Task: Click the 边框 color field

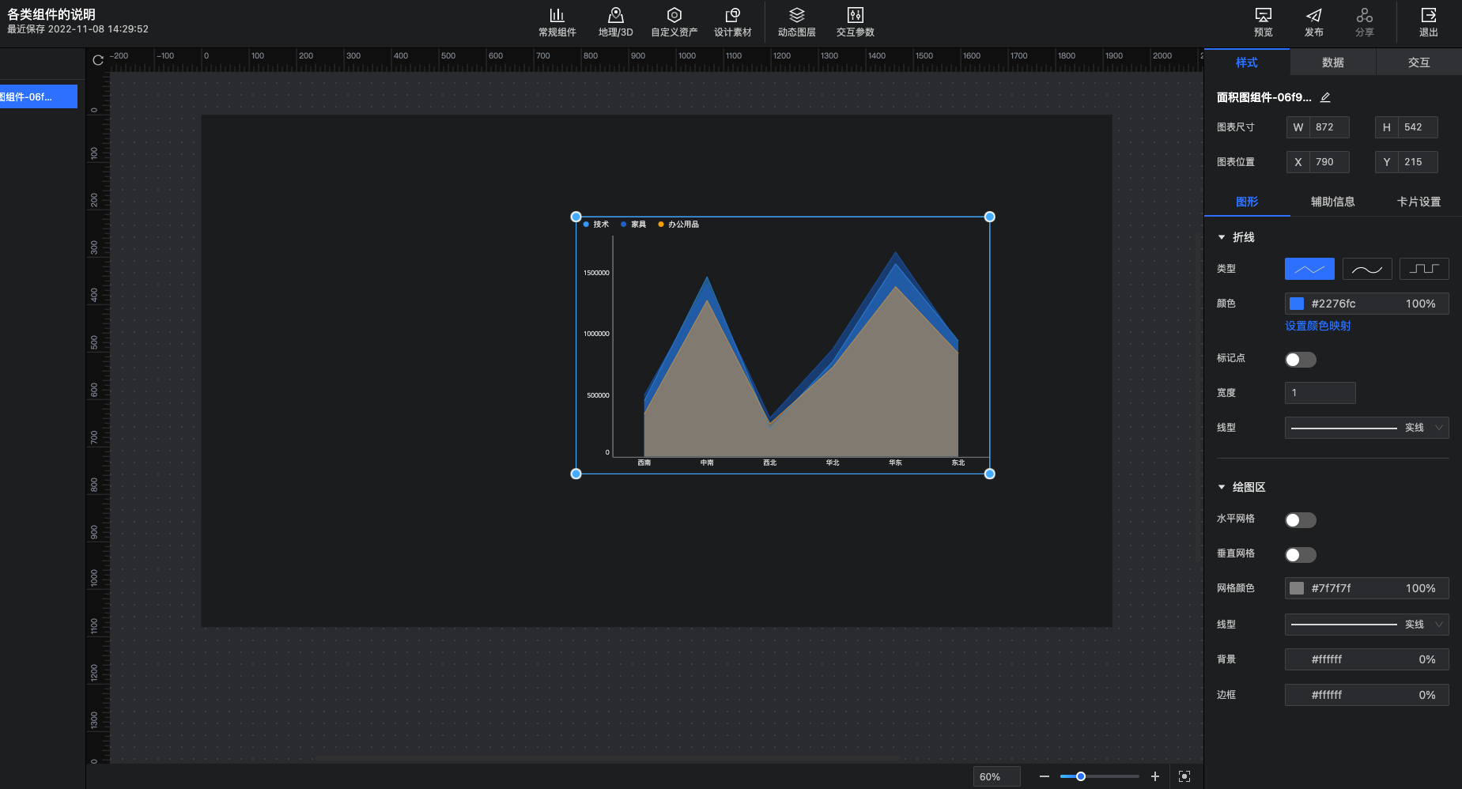Action: (x=1367, y=695)
